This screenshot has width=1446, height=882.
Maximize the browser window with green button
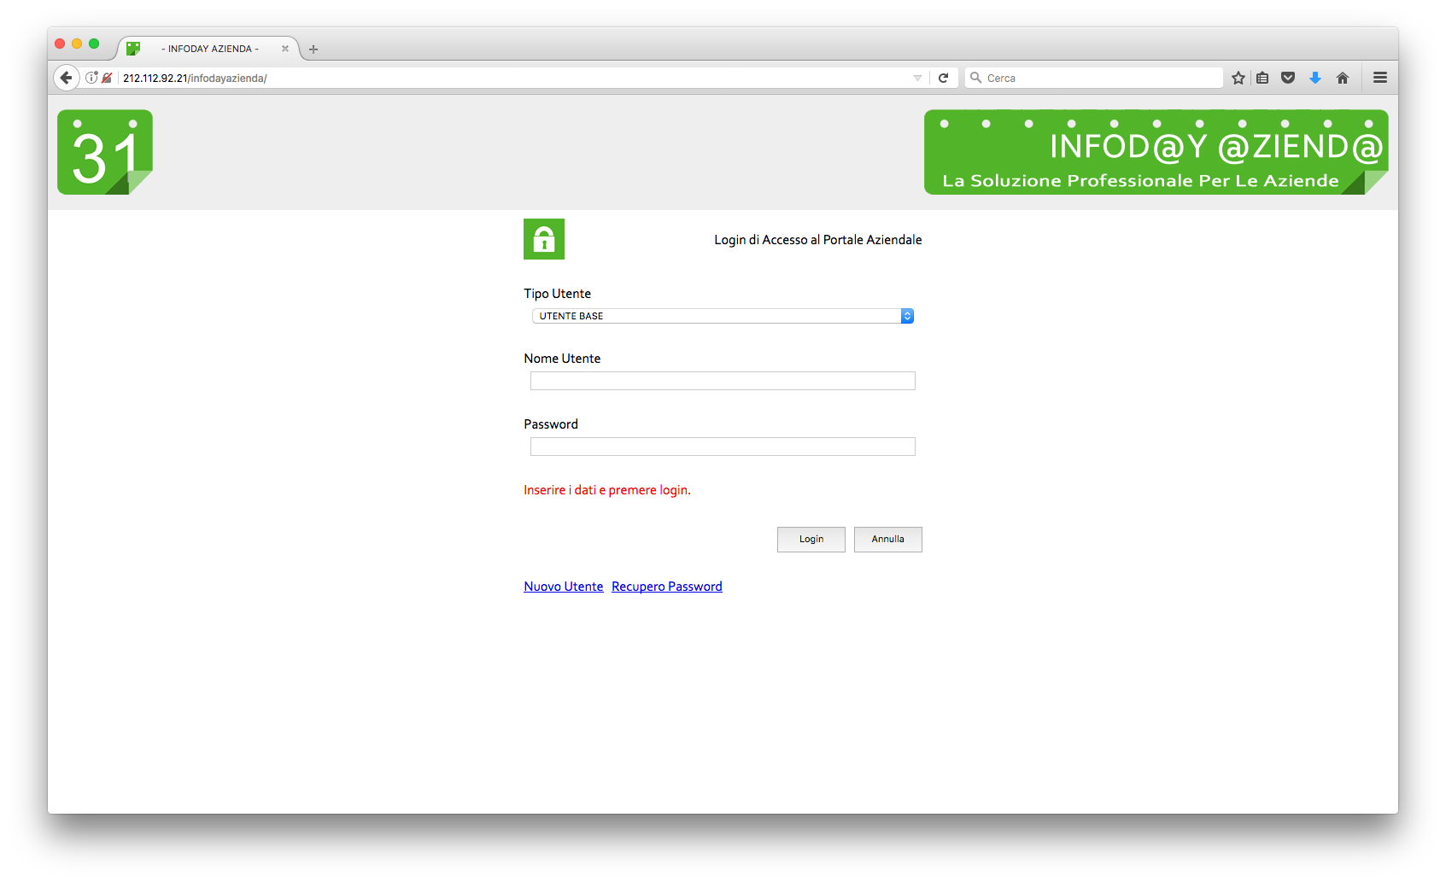pyautogui.click(x=94, y=44)
